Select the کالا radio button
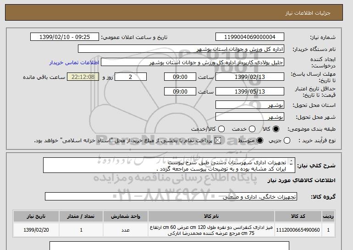353x250 pixels. 276,129
